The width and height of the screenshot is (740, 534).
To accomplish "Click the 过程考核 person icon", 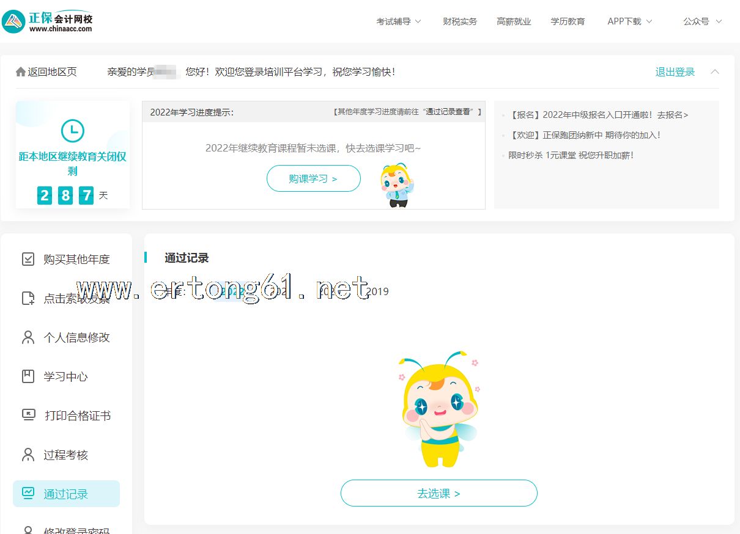I will (28, 455).
